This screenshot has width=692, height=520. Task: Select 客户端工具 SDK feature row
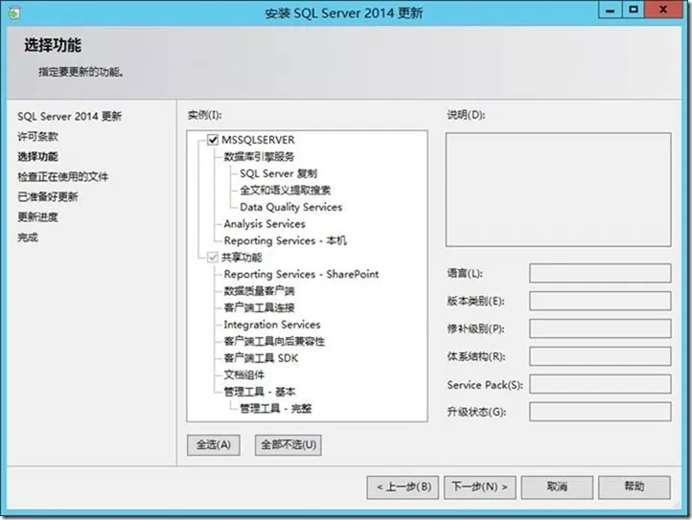(261, 358)
